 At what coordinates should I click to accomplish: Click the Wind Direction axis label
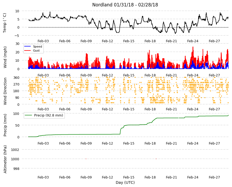pyautogui.click(x=5, y=91)
